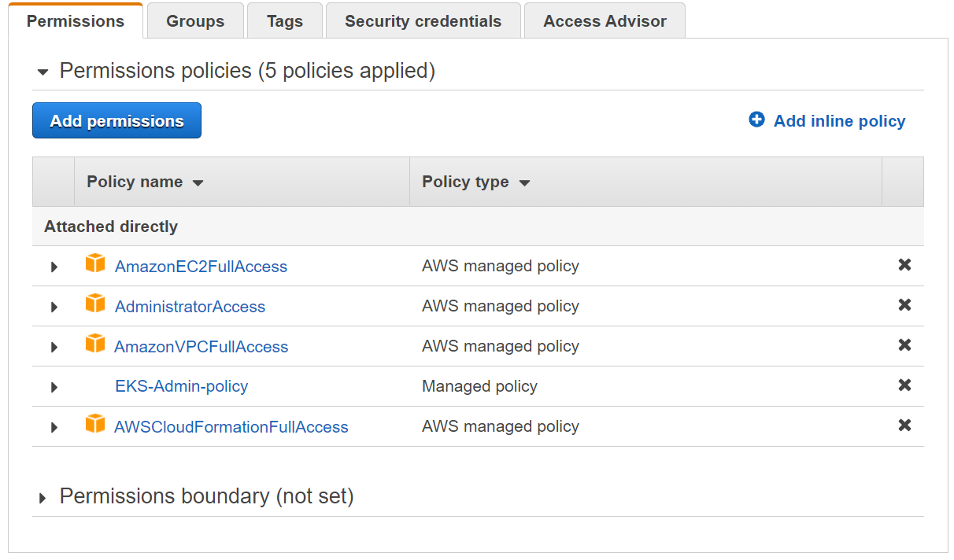The image size is (954, 560).
Task: Remove AWSCloudFormationFullAccess using X icon
Action: tap(904, 426)
